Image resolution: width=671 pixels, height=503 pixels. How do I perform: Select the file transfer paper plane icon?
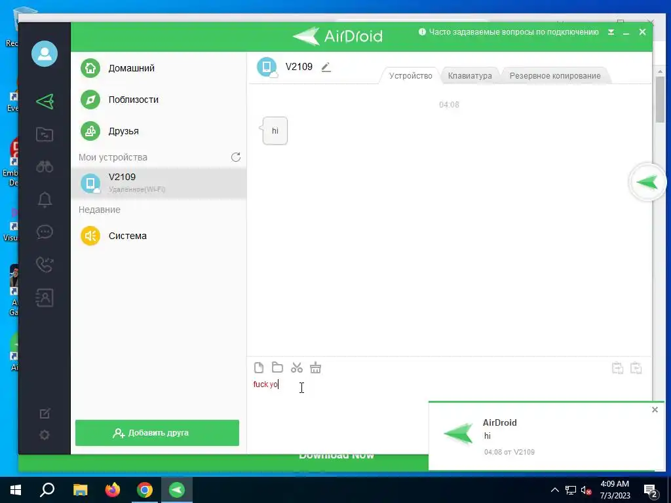(x=45, y=102)
